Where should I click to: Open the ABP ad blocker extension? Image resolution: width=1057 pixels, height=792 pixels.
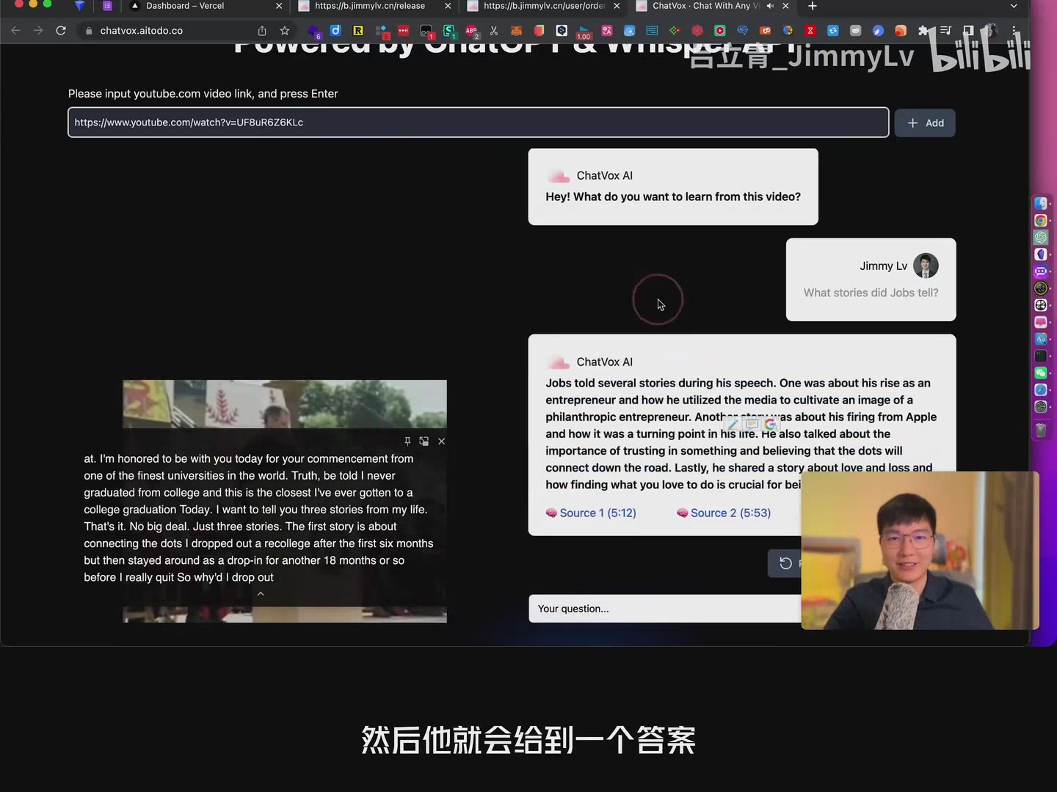point(472,31)
